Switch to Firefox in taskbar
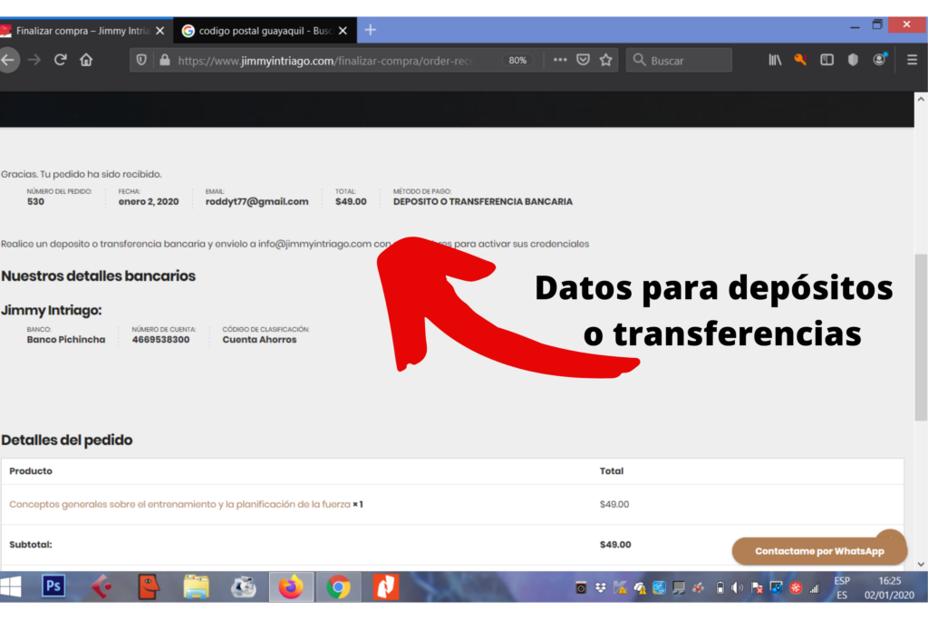Image resolution: width=928 pixels, height=619 pixels. [x=291, y=587]
